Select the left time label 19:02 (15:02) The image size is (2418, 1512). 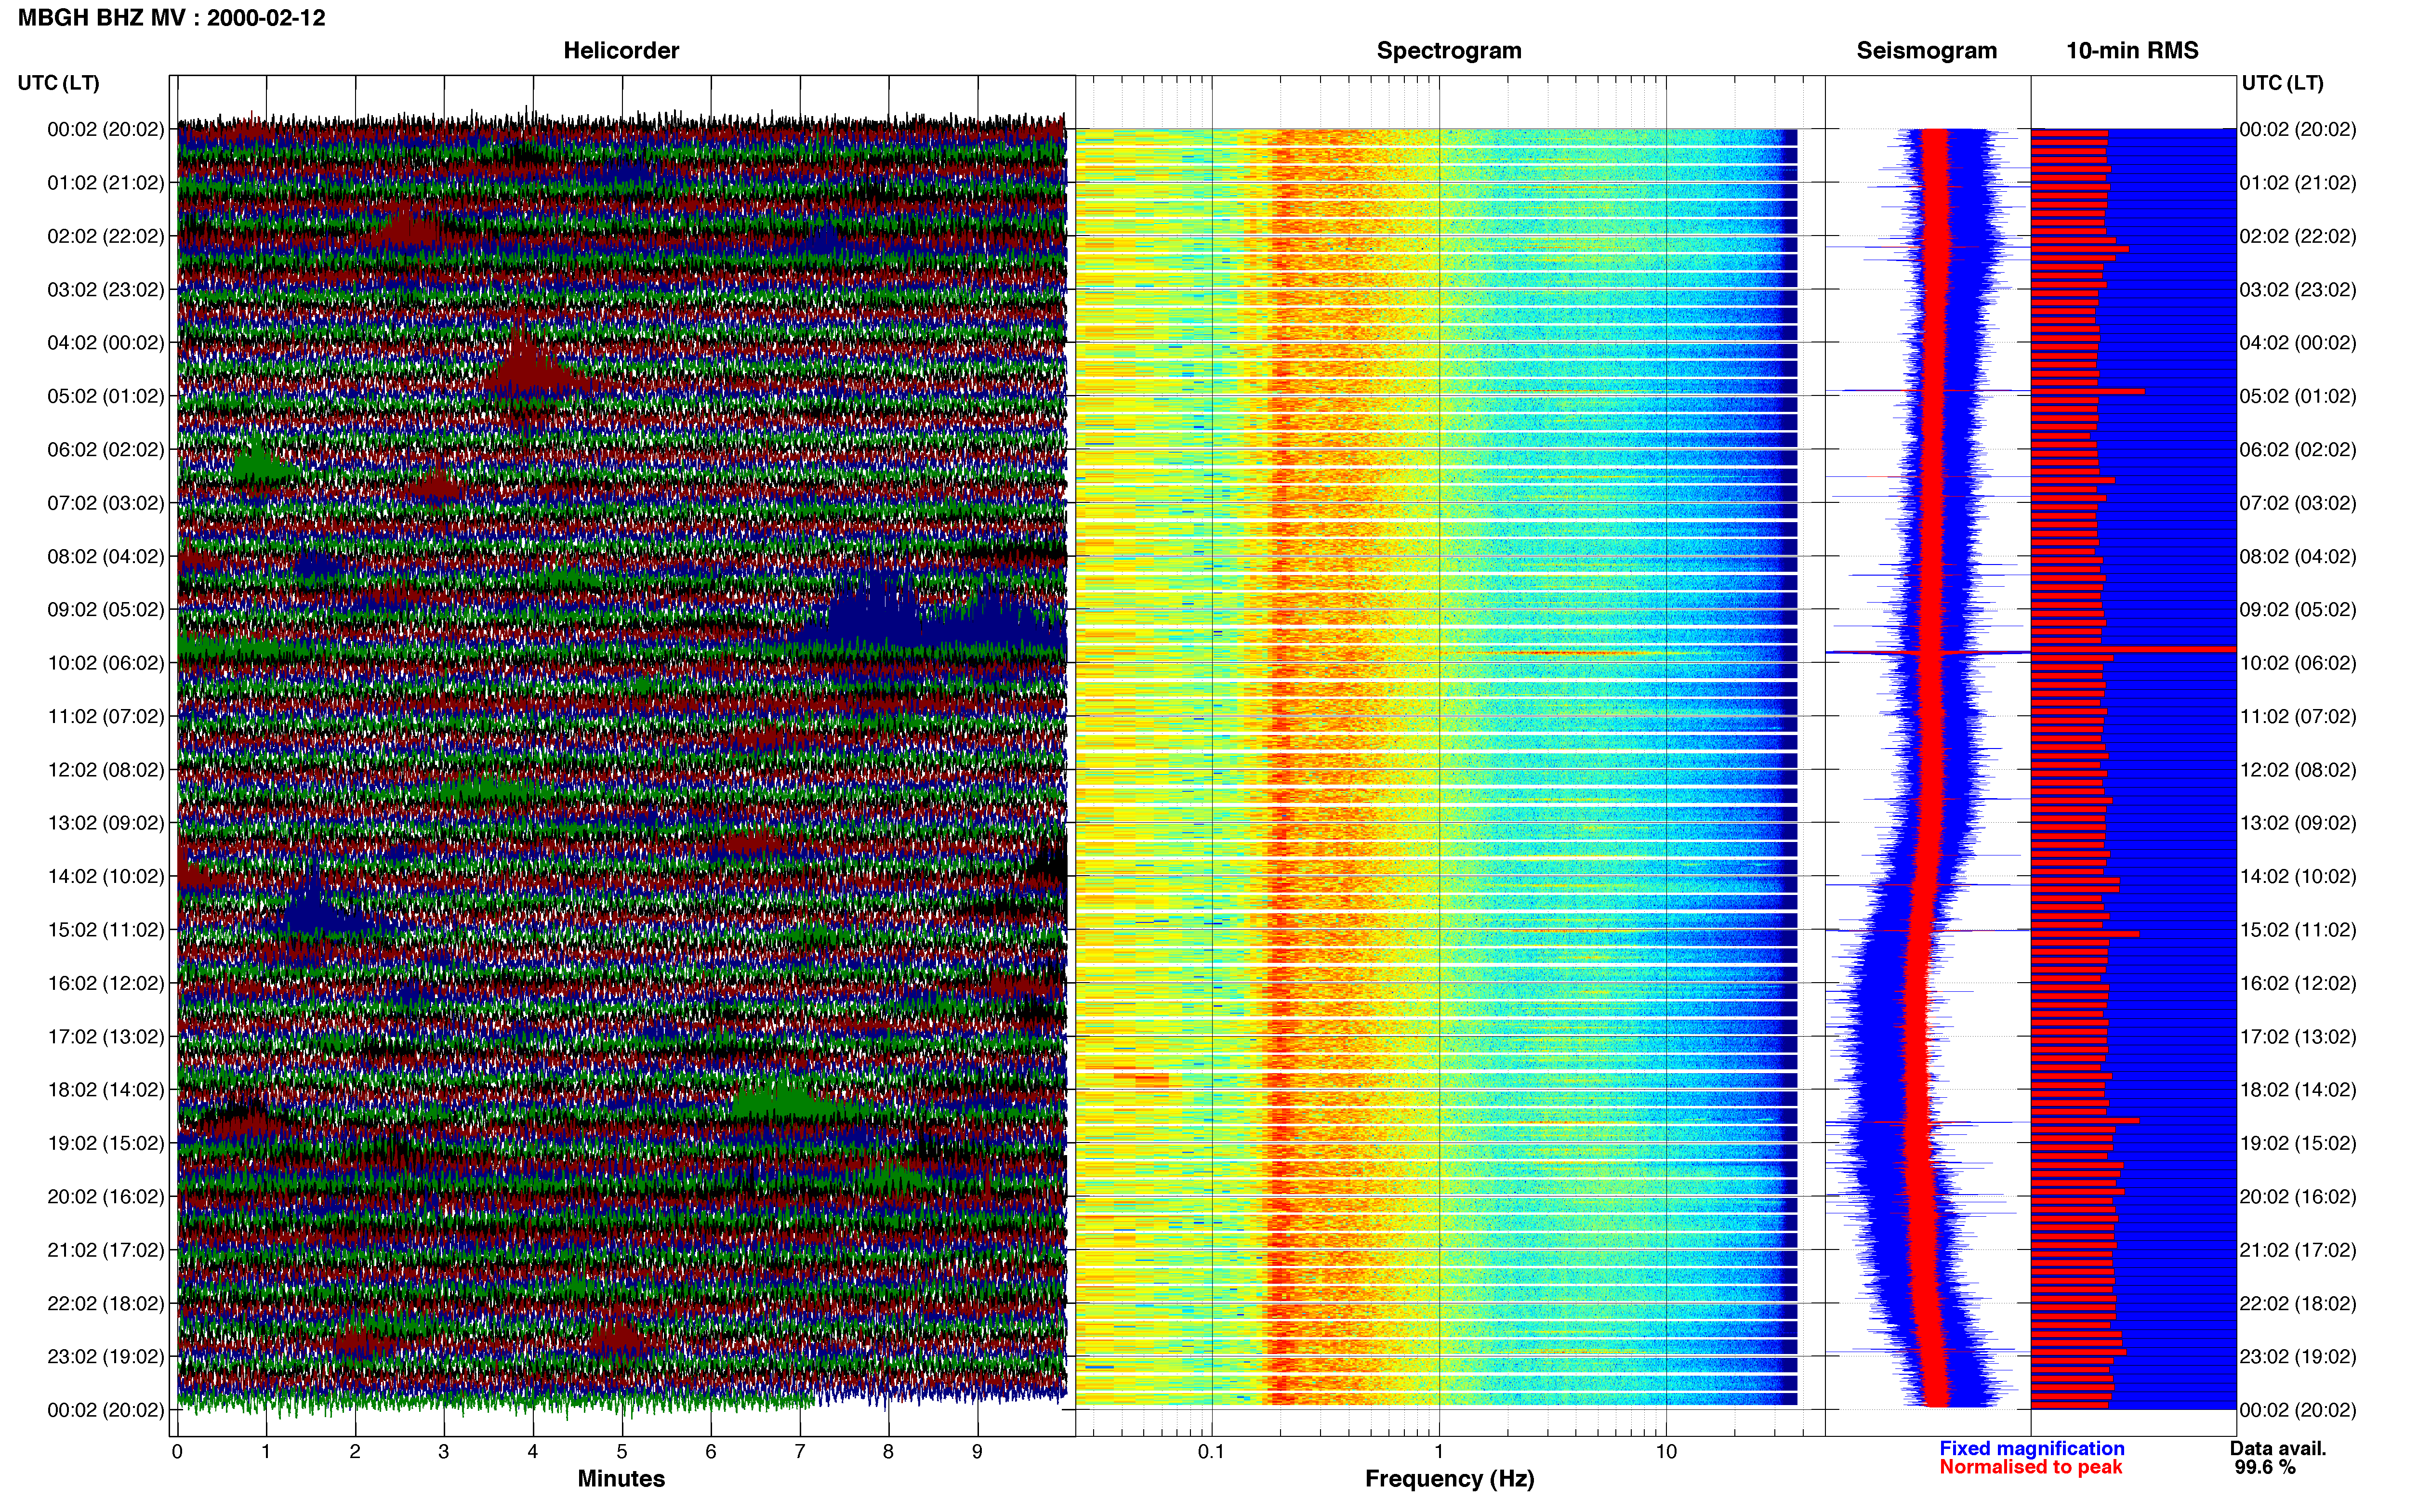106,1143
